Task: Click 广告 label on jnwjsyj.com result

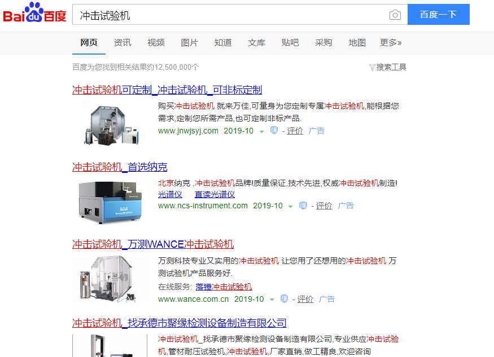Action: (x=316, y=131)
